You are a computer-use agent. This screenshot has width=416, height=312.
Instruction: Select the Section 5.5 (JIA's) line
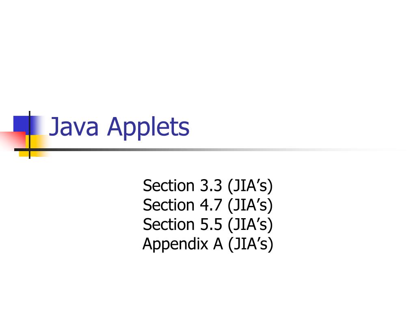click(x=208, y=224)
